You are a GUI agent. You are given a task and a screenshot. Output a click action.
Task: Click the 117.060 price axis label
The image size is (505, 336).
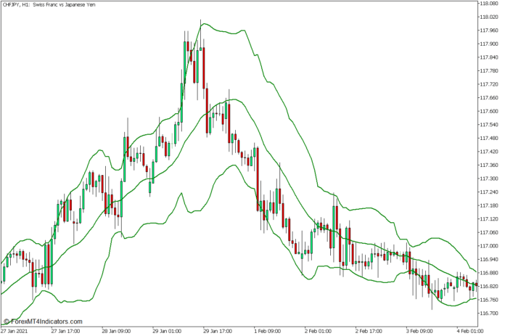(490, 232)
